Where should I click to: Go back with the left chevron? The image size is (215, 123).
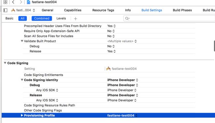(x=13, y=2)
